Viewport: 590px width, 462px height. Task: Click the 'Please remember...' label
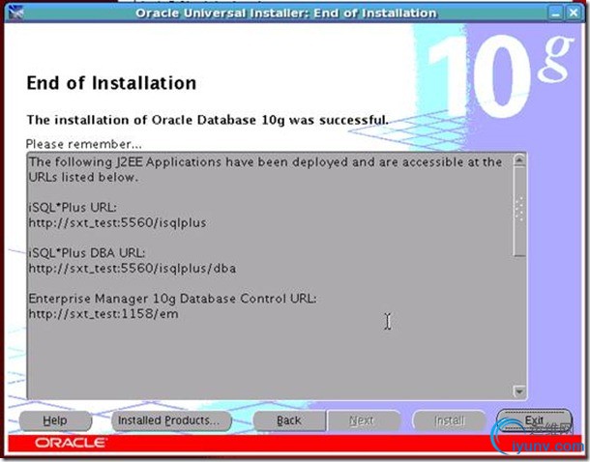click(84, 144)
